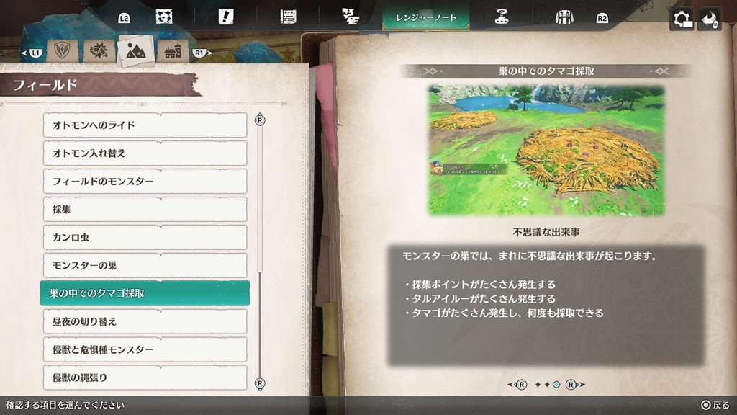Select the dice-like icon in top menu

coord(164,17)
